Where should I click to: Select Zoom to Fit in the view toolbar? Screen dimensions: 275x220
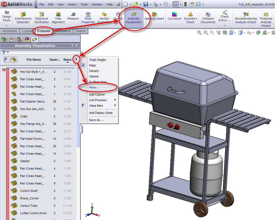[x=199, y=33]
